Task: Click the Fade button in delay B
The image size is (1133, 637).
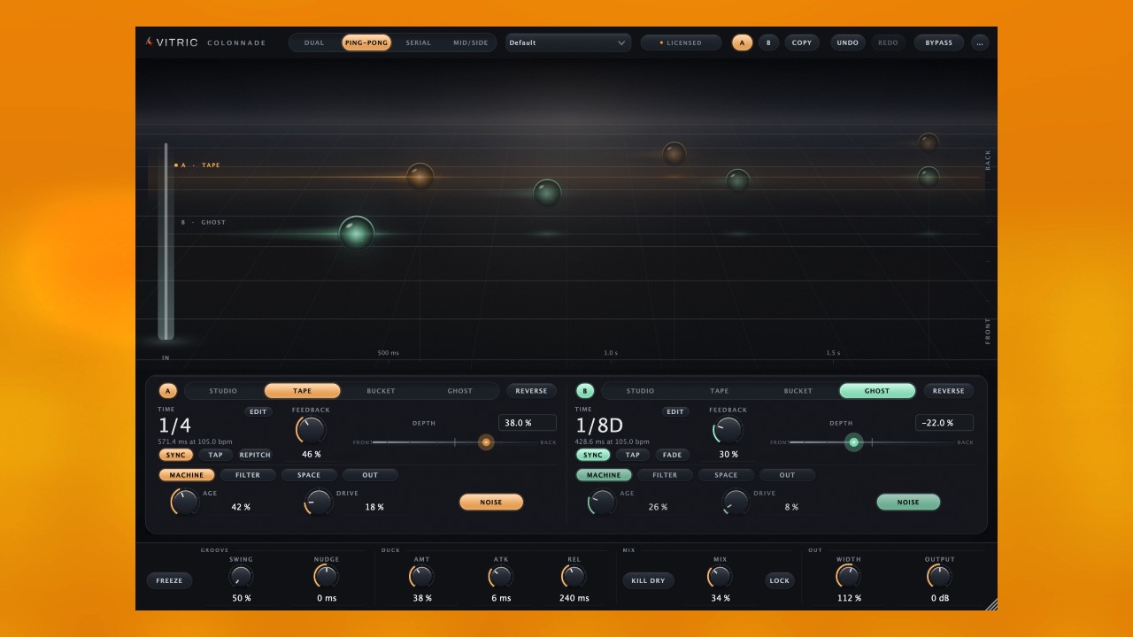Action: (672, 455)
